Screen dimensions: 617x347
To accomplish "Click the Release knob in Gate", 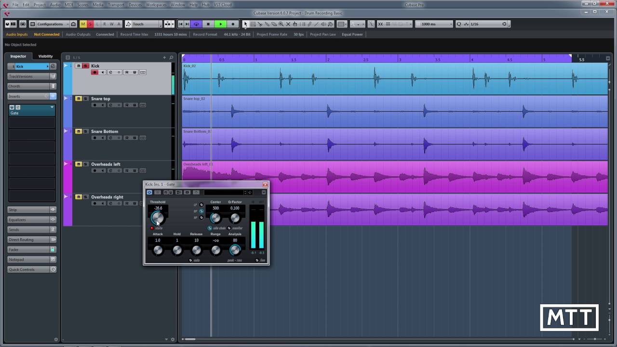I will coord(197,250).
